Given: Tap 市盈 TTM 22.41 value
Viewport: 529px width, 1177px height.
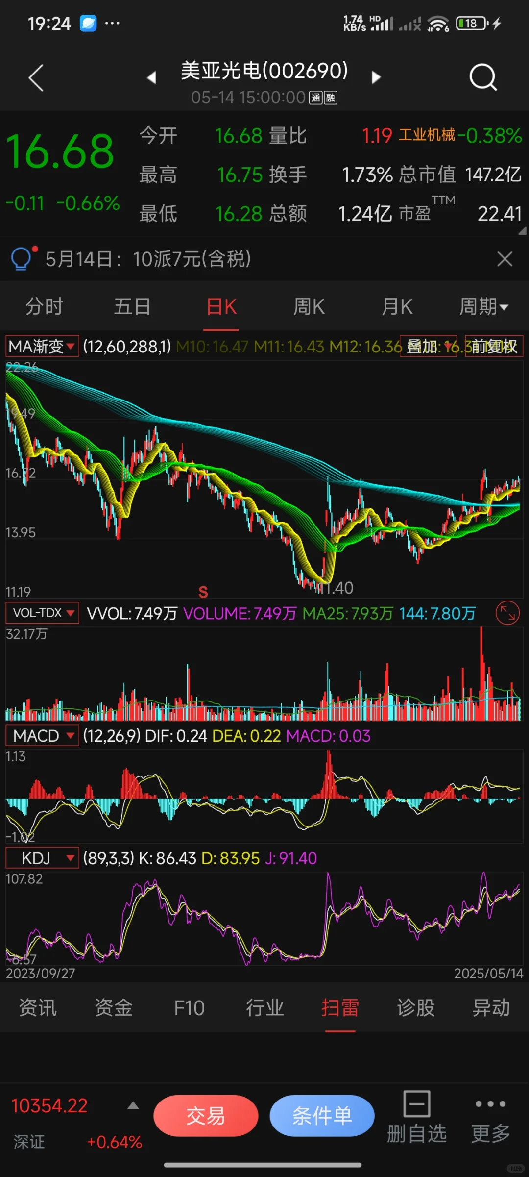Looking at the screenshot, I should pos(500,214).
